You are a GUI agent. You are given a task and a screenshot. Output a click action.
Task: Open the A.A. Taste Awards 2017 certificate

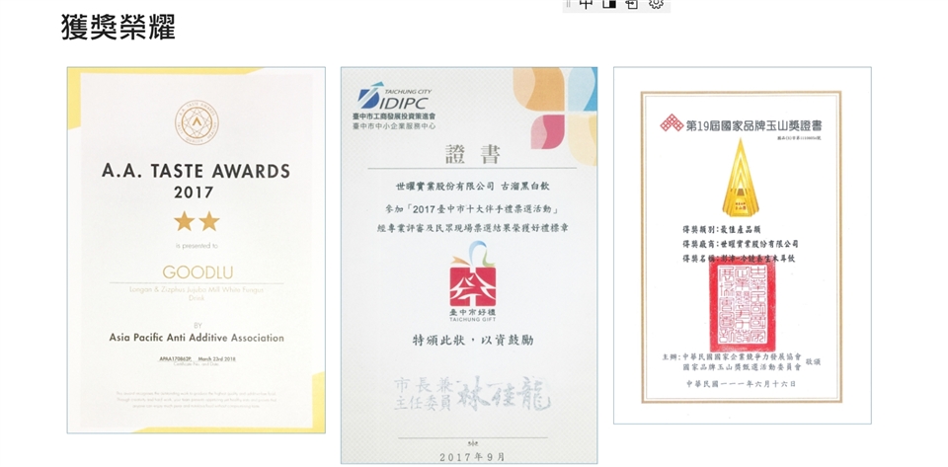196,250
